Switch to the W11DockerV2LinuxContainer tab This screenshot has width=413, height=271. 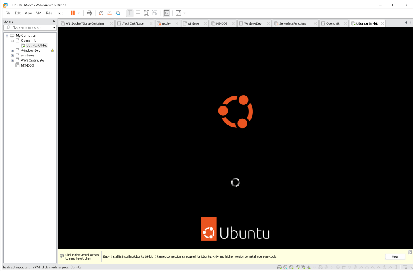[x=85, y=23]
